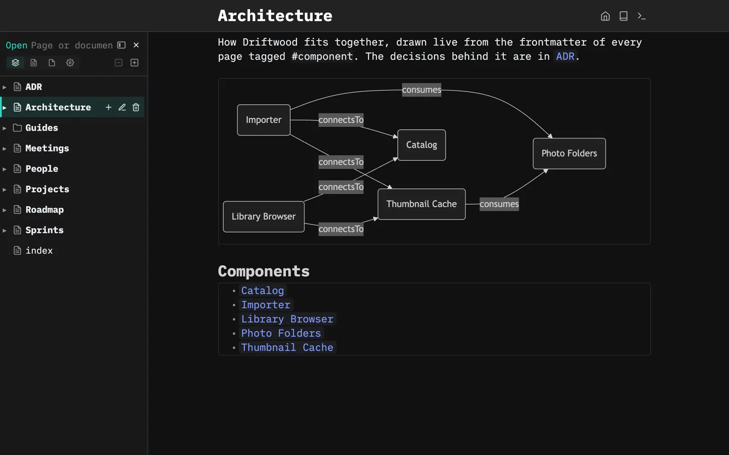Open the book icon in header
Screen dimensions: 729x455
[623, 16]
